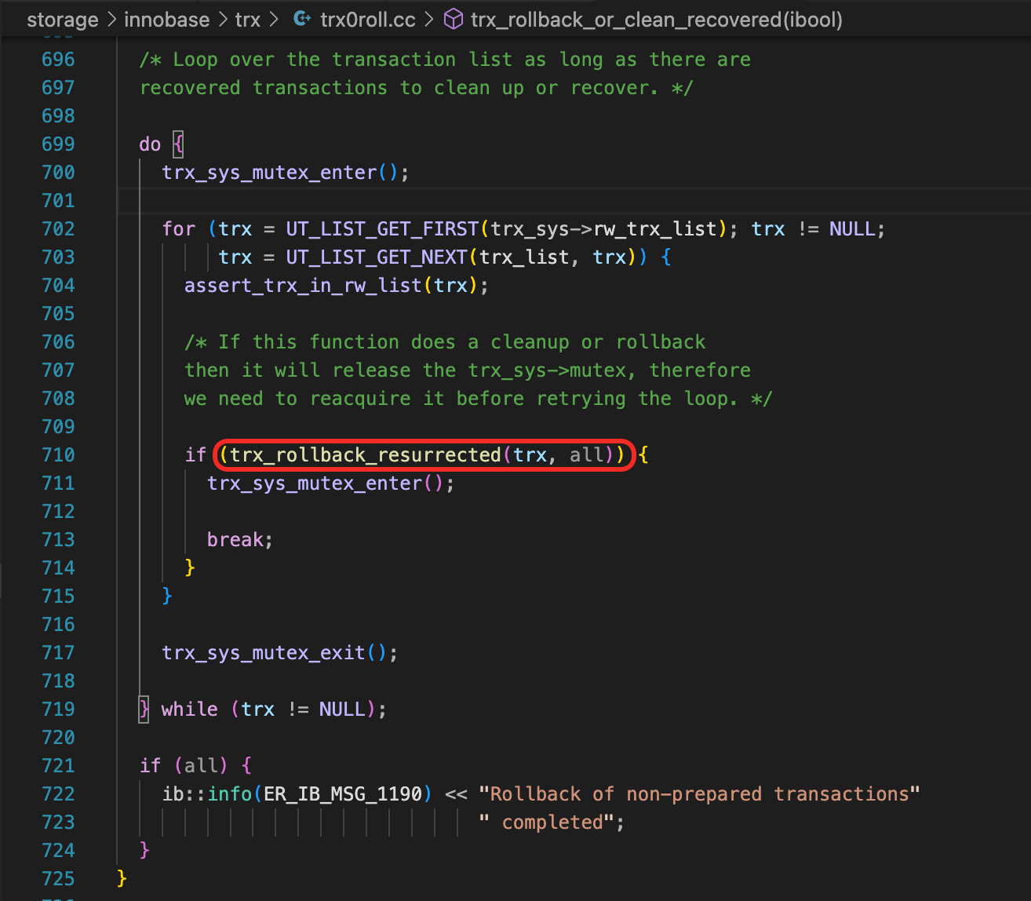Screen dimensions: 1031x901
Task: Click the cube symbol icon in breadcrumb
Action: (454, 19)
